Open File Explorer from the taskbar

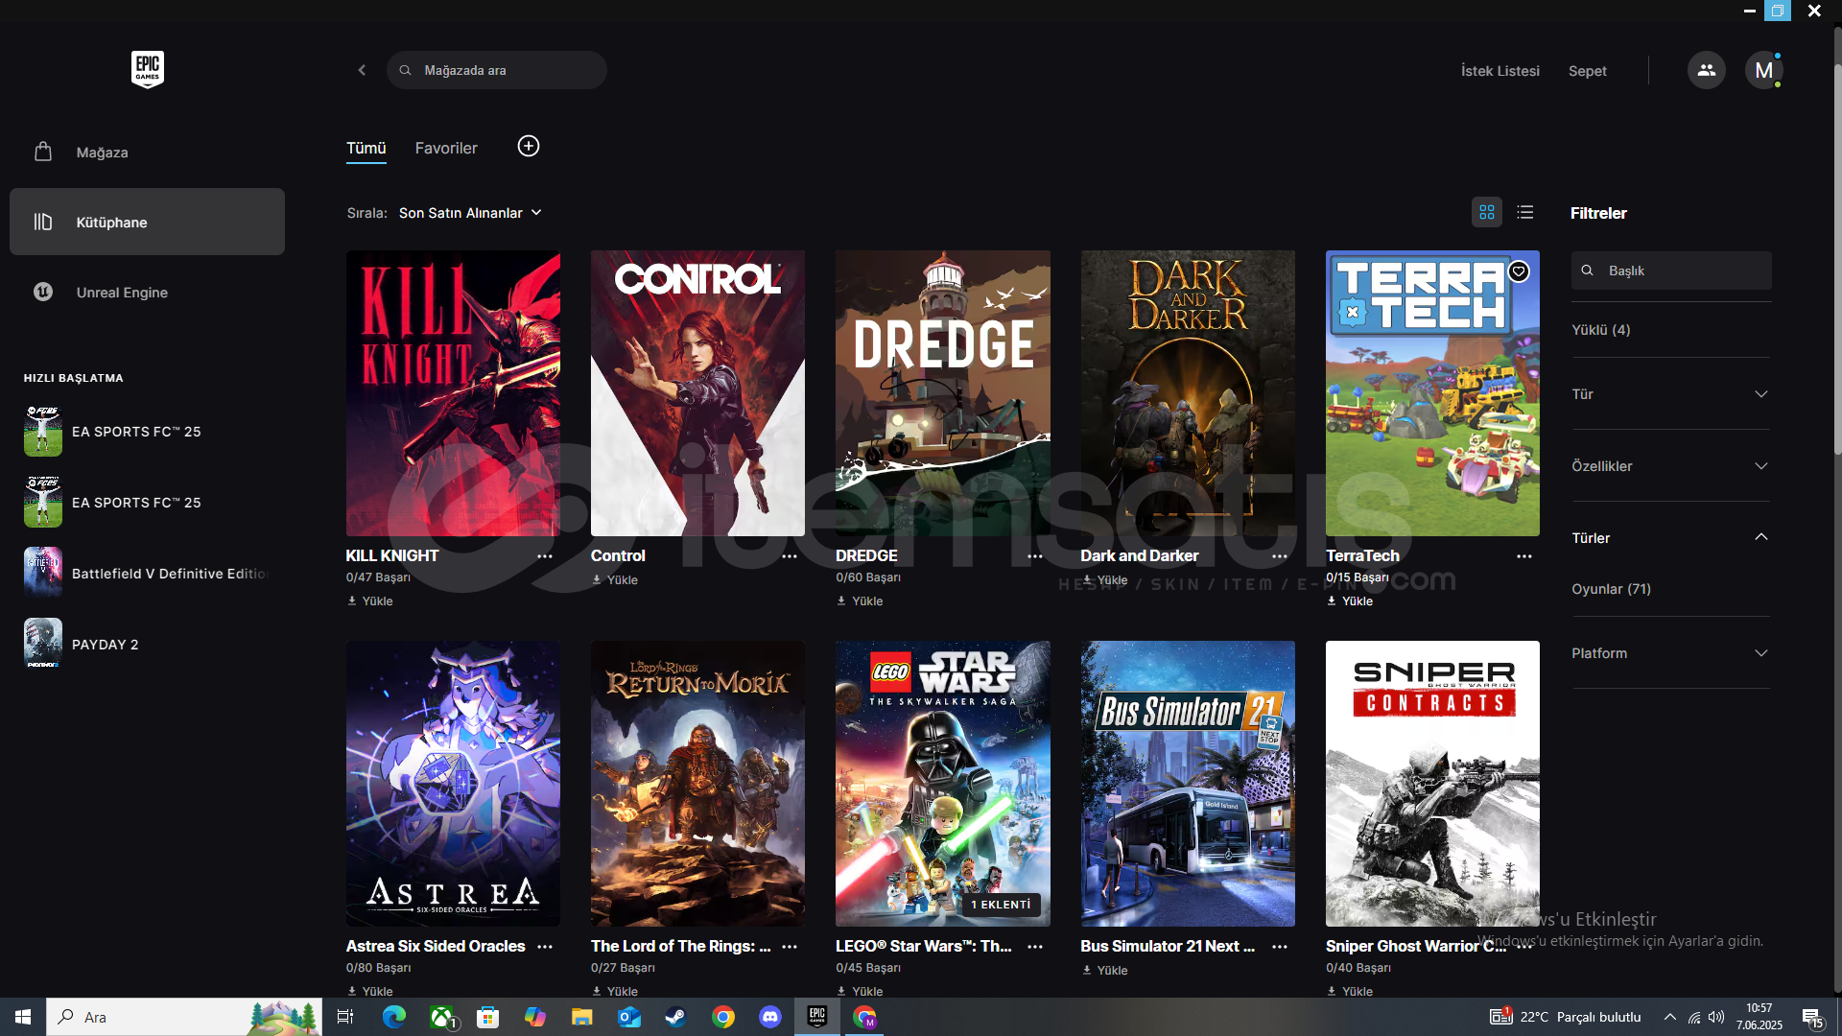point(582,1017)
